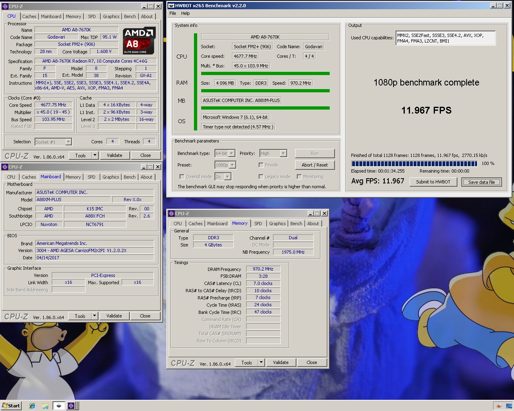This screenshot has width=514, height=411.
Task: Click the DRAM Frequency 970.2 MHz field
Action: click(x=263, y=269)
